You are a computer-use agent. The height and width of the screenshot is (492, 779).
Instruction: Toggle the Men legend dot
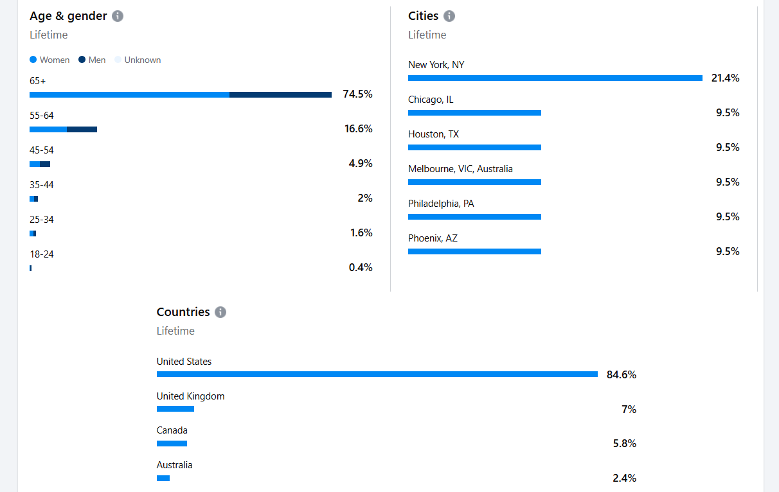click(82, 60)
